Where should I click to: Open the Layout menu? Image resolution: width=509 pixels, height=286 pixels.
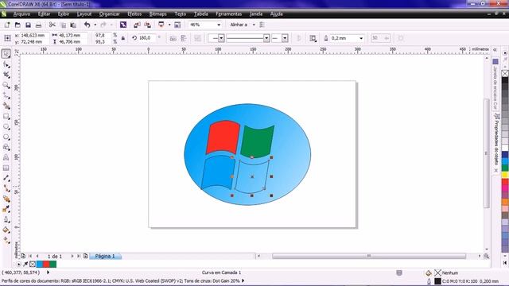tap(84, 14)
